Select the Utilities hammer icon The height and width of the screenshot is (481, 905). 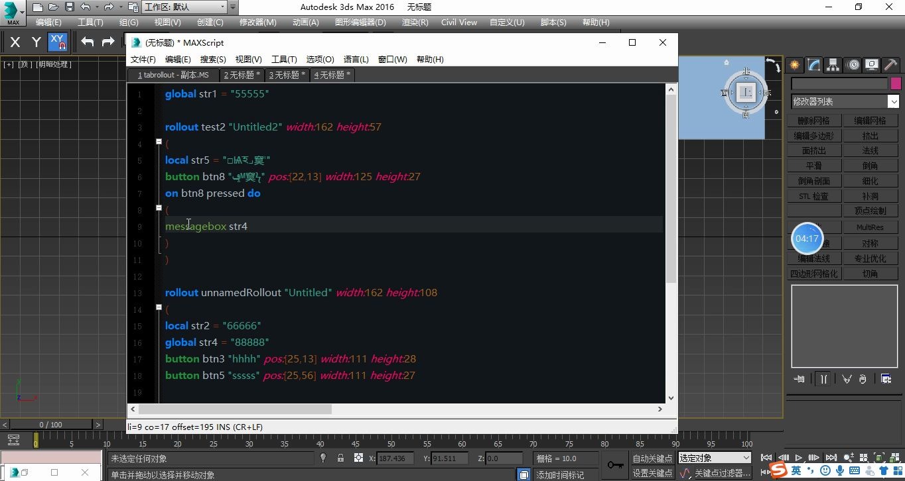tap(891, 65)
